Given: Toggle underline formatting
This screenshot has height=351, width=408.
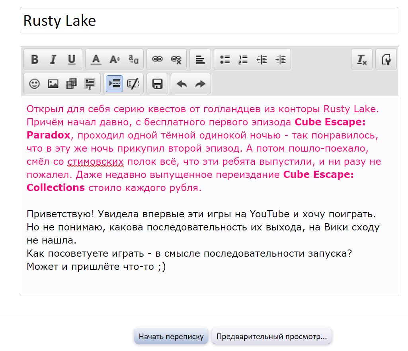Looking at the screenshot, I should pyautogui.click(x=72, y=60).
